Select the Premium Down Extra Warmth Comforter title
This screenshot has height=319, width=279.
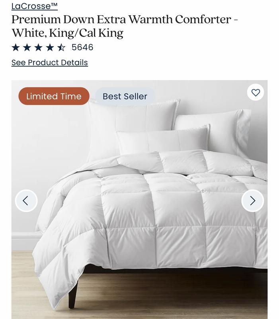coord(121,20)
